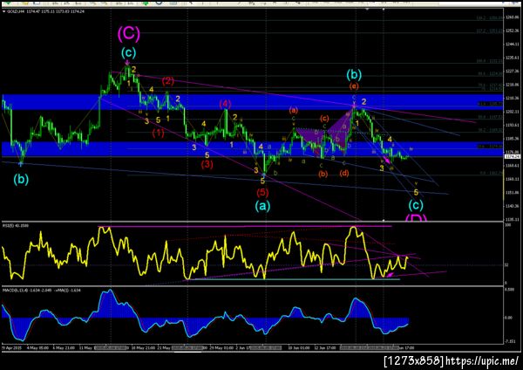Screen dimensions: 523x370
Task: Click the 12 Jun 17:00 time label
Action: point(325,347)
